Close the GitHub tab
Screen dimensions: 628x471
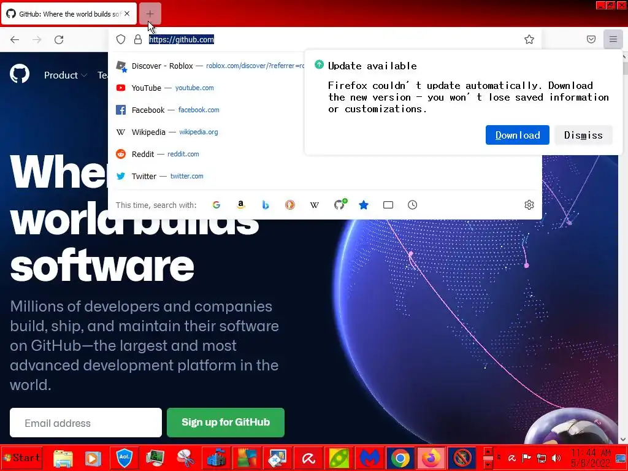tap(127, 13)
